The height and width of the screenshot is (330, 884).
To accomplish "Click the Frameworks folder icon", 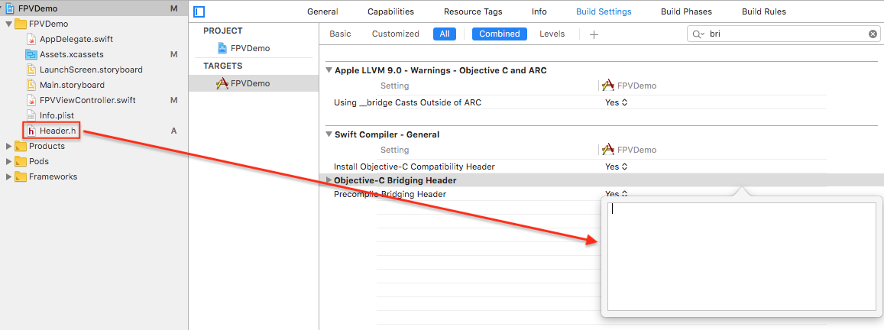I will tap(21, 176).
